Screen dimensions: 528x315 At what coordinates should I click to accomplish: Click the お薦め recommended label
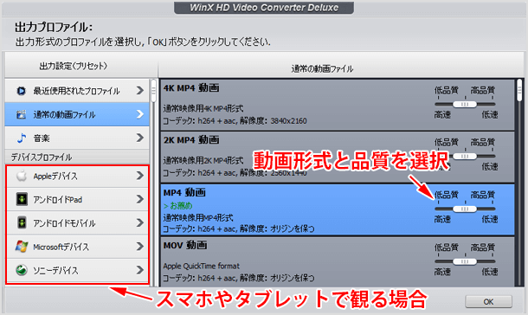tap(177, 205)
